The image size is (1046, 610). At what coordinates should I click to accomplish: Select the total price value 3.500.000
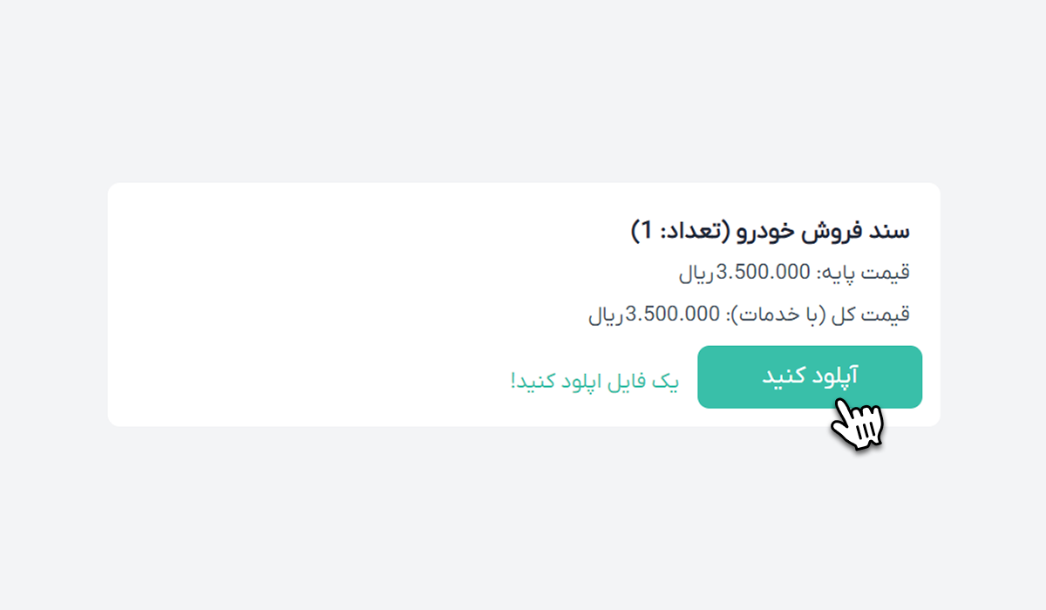[x=672, y=314]
